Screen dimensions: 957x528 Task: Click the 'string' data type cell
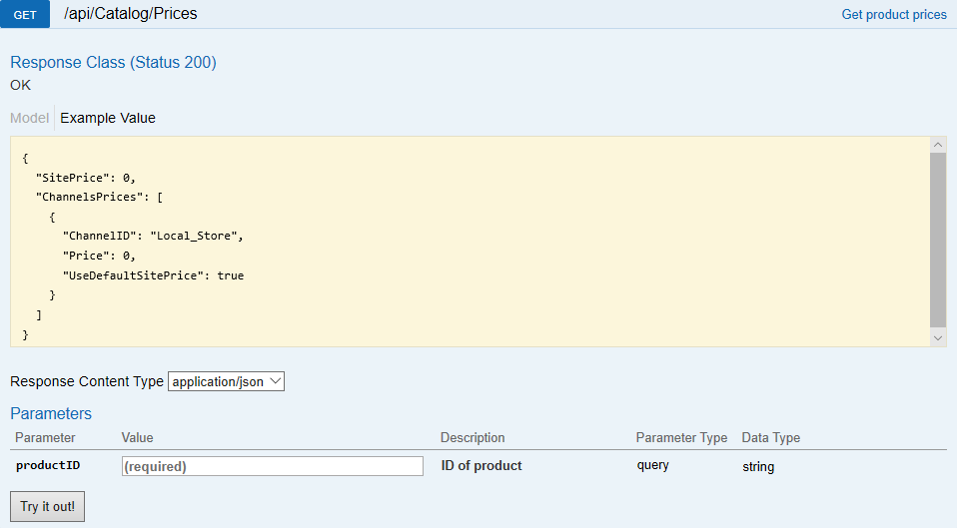(x=758, y=466)
